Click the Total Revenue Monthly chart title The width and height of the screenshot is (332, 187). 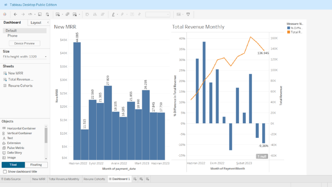point(198,27)
